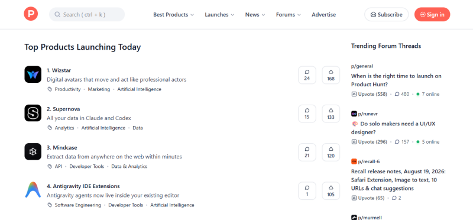The height and width of the screenshot is (220, 473).
Task: Click the p/murmell forum avatar icon
Action: pos(354,217)
